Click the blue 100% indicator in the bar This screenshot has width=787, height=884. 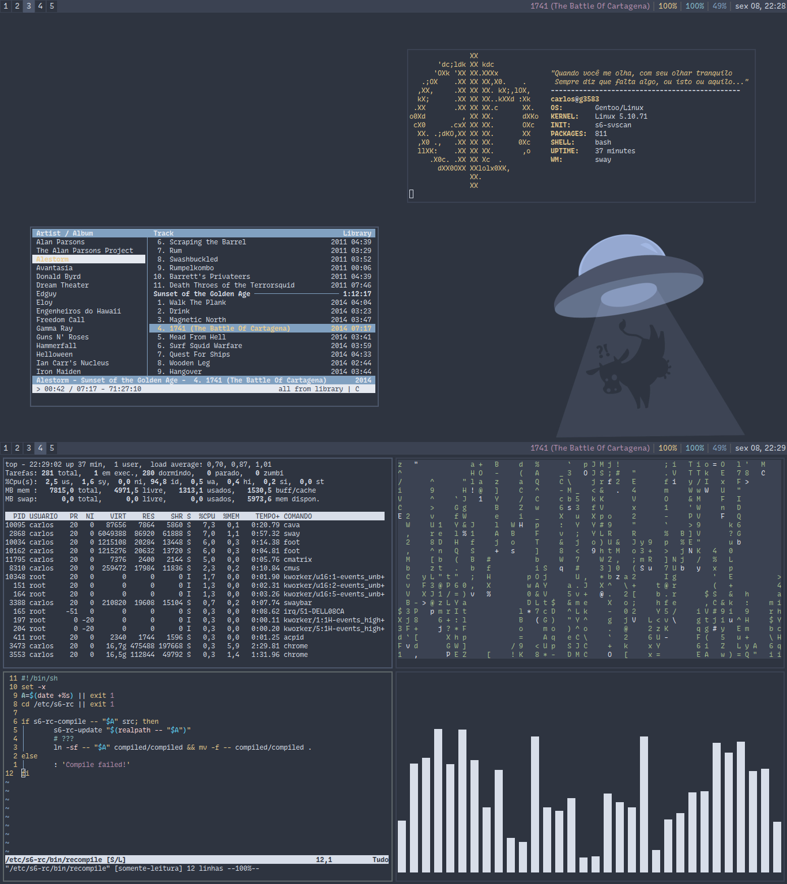pyautogui.click(x=694, y=6)
